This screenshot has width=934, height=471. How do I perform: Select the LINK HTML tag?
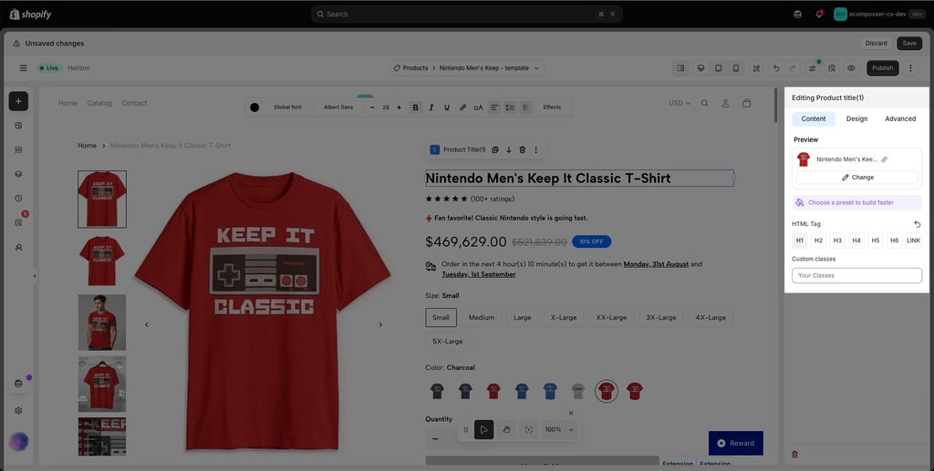913,241
